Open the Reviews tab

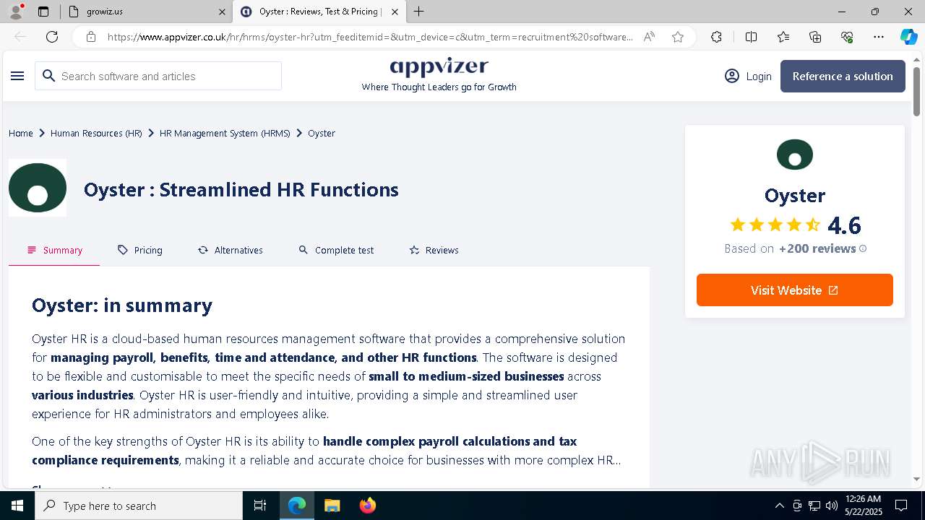[434, 250]
